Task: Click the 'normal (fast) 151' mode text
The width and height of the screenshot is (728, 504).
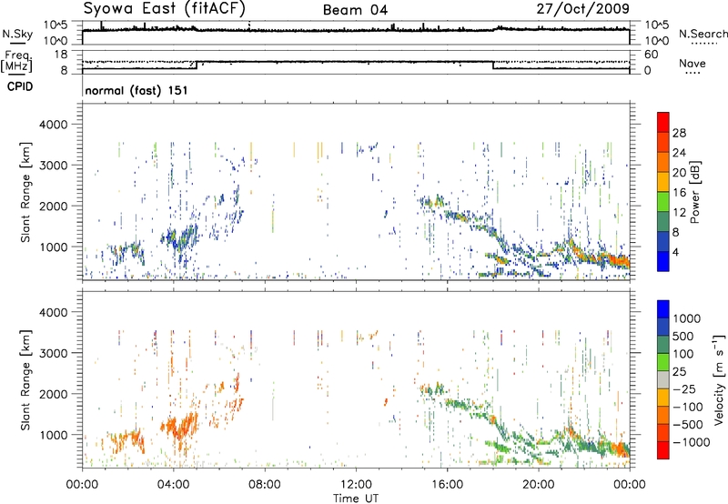Action: click(x=136, y=90)
